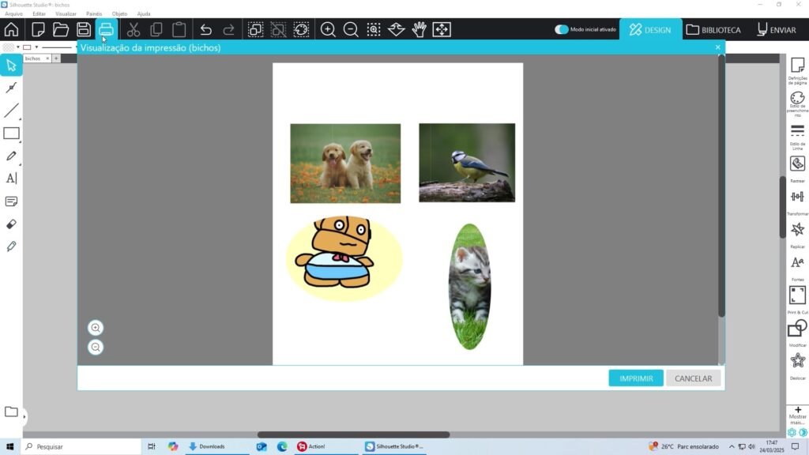
Task: Open the Page Setup panel
Action: click(x=798, y=70)
